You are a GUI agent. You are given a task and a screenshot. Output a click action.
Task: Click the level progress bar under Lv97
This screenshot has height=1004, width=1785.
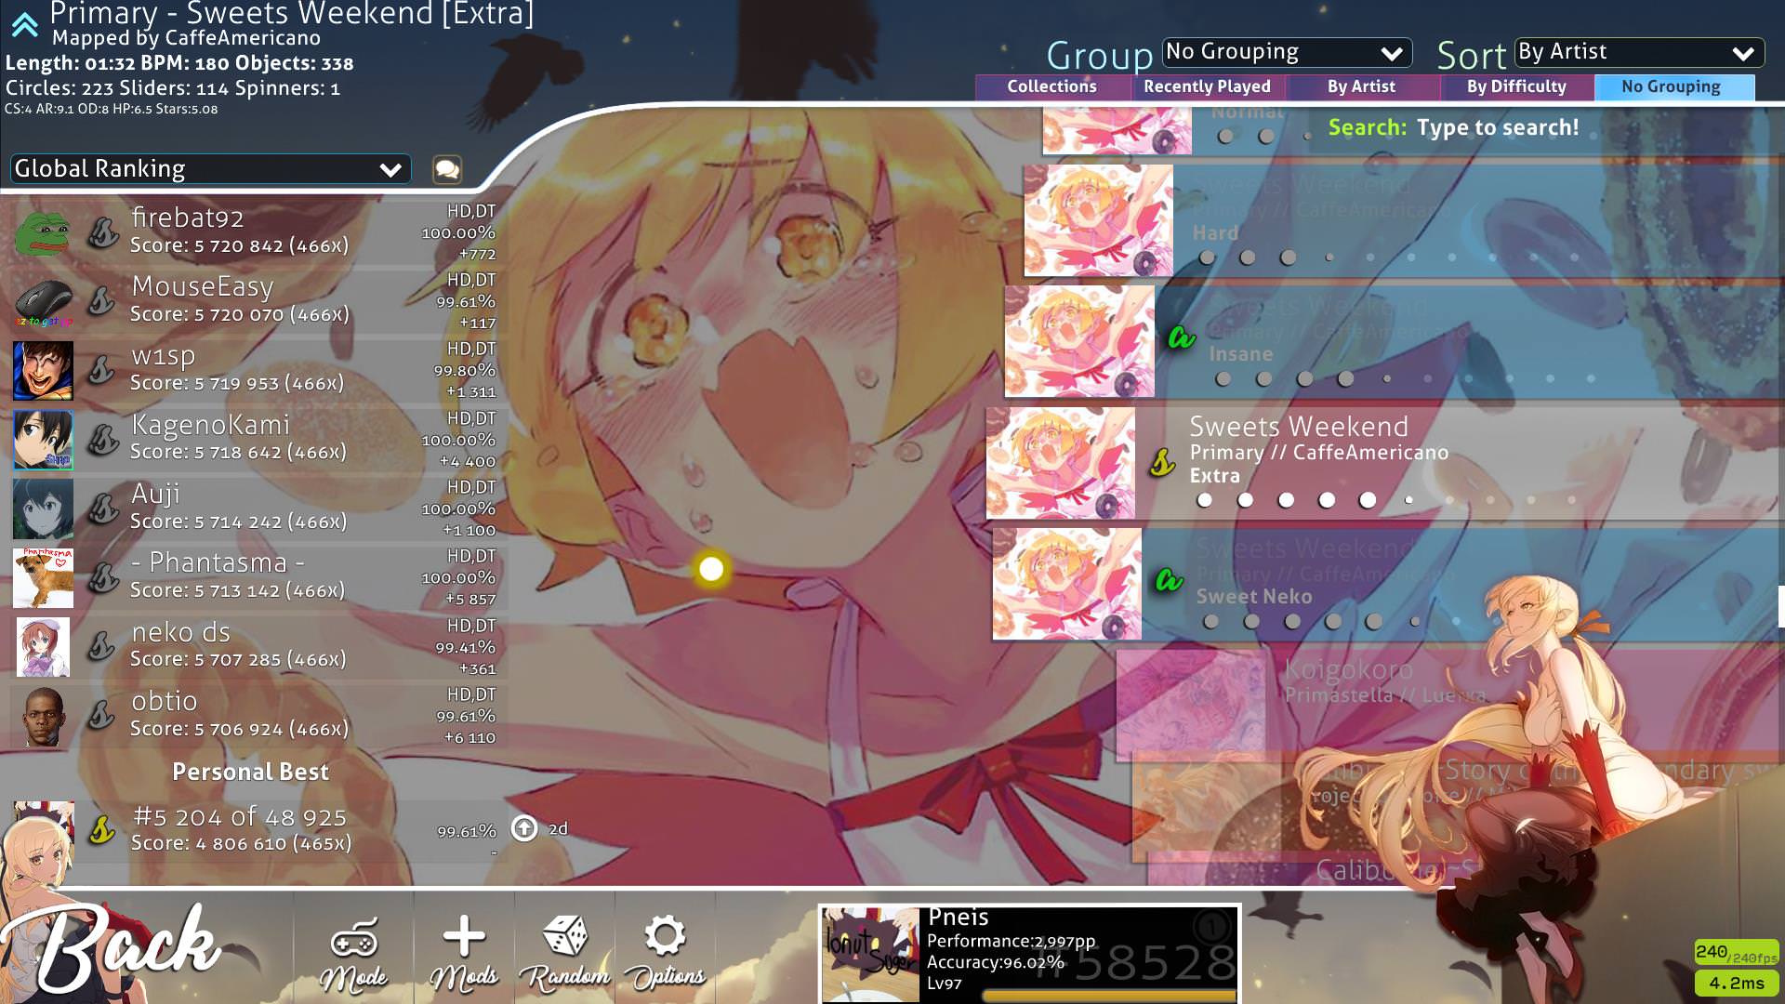pyautogui.click(x=1108, y=996)
